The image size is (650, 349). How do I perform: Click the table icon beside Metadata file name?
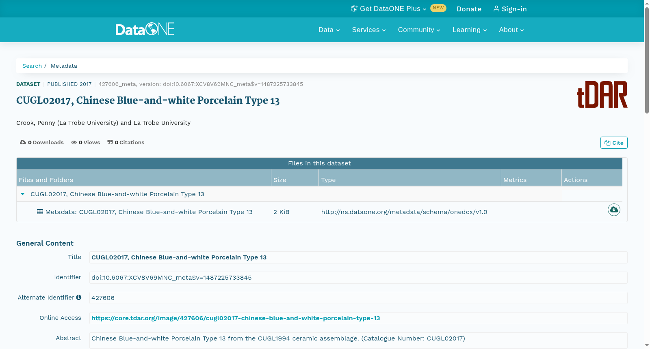click(x=40, y=212)
